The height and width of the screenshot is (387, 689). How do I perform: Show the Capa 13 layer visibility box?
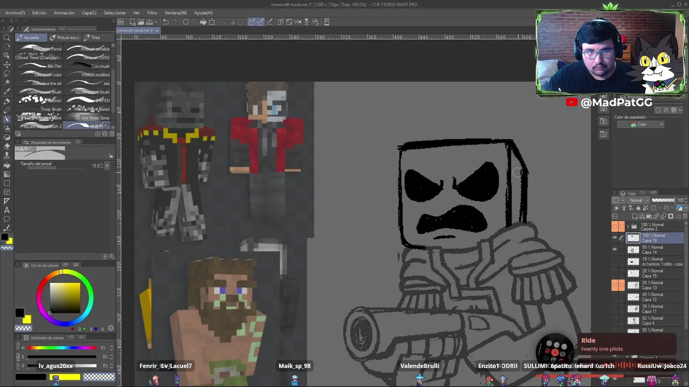point(615,285)
